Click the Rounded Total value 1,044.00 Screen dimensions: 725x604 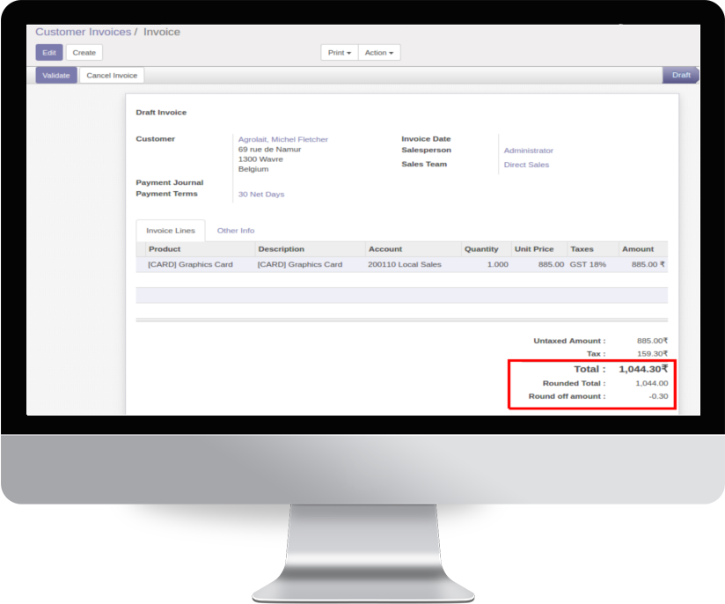(651, 383)
